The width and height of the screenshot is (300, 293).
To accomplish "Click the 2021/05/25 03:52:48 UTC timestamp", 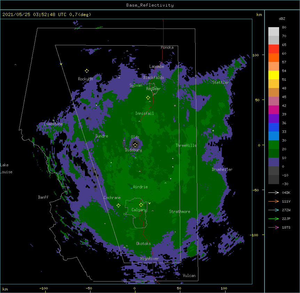I will click(x=34, y=15).
